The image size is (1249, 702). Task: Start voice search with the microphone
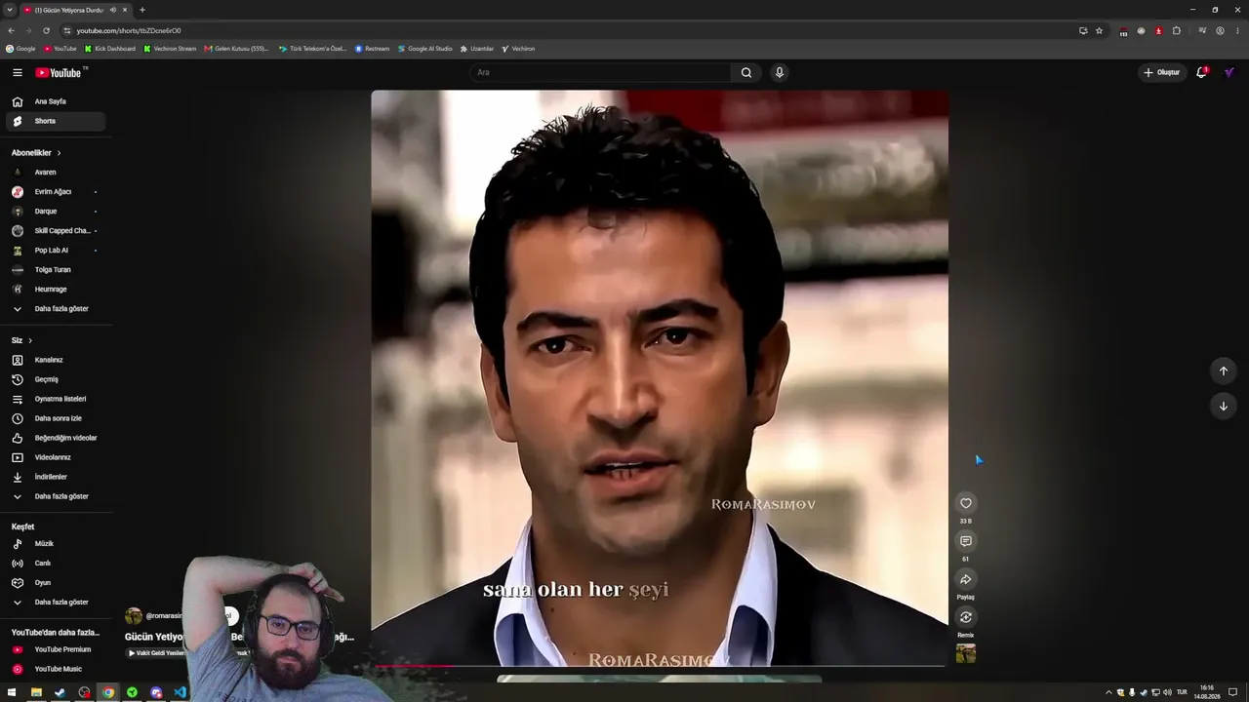tap(779, 72)
